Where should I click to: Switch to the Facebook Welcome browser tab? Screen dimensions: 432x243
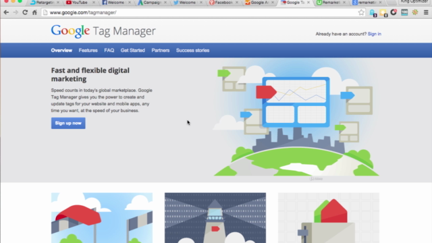click(x=115, y=3)
